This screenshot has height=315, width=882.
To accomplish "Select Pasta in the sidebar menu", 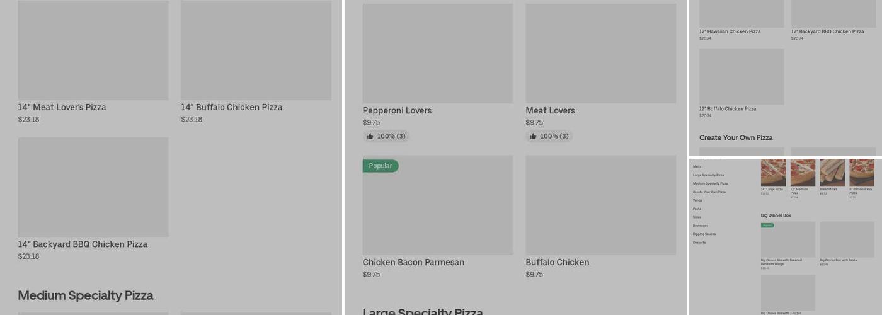I will pyautogui.click(x=697, y=209).
